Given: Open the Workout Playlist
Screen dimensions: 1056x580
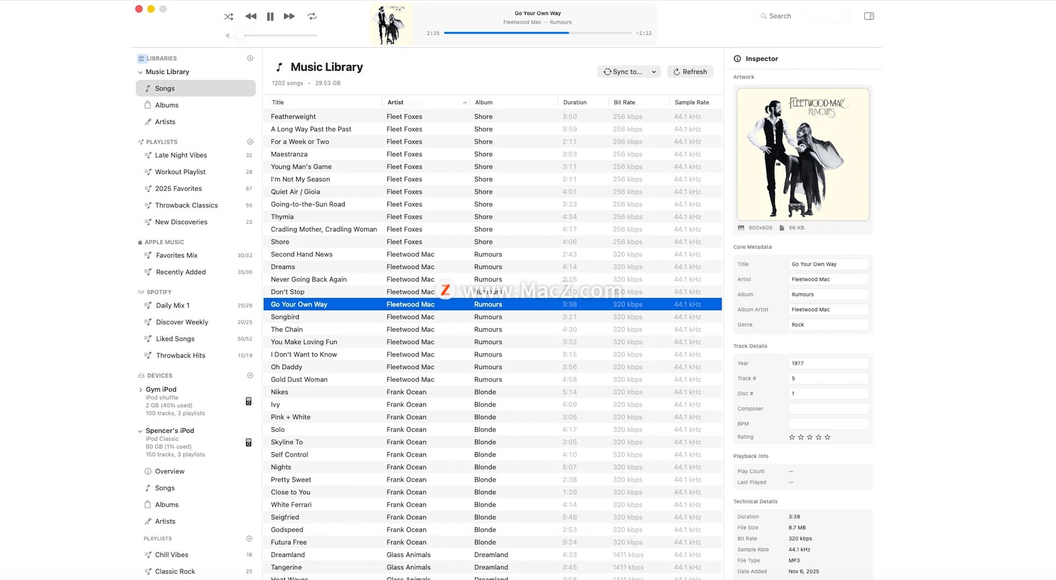Looking at the screenshot, I should pyautogui.click(x=196, y=172).
